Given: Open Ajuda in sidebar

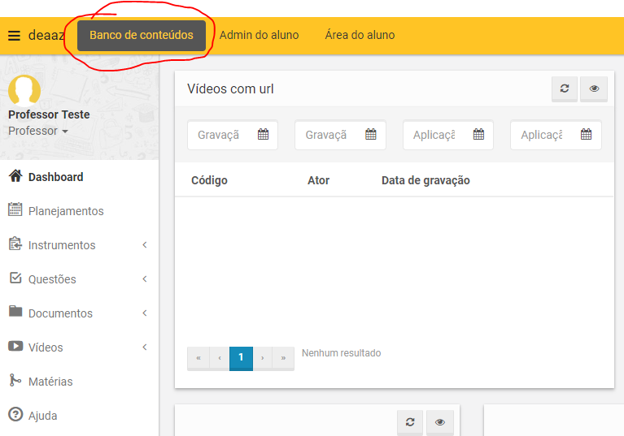Looking at the screenshot, I should pyautogui.click(x=42, y=416).
